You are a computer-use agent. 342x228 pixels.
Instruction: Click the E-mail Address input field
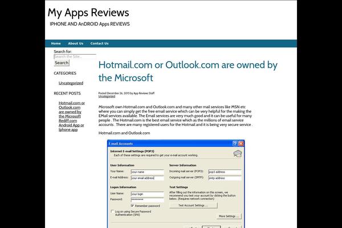[148, 178]
